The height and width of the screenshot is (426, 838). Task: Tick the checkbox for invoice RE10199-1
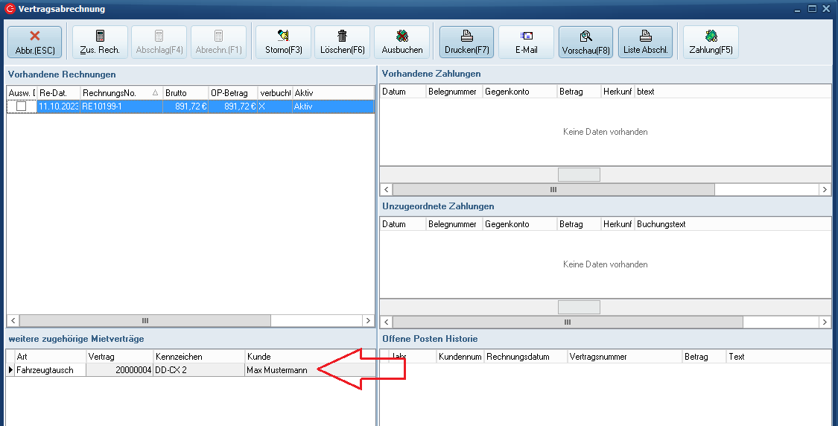coord(22,106)
